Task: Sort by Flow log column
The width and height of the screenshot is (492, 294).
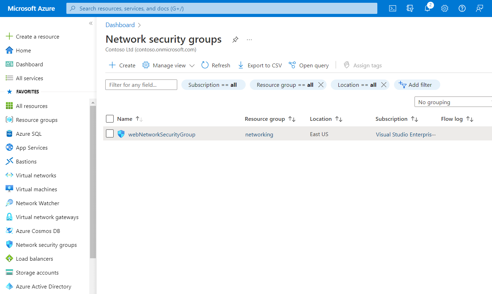Action: click(470, 119)
